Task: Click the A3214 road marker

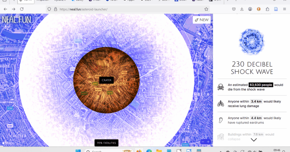Action: click(98, 90)
